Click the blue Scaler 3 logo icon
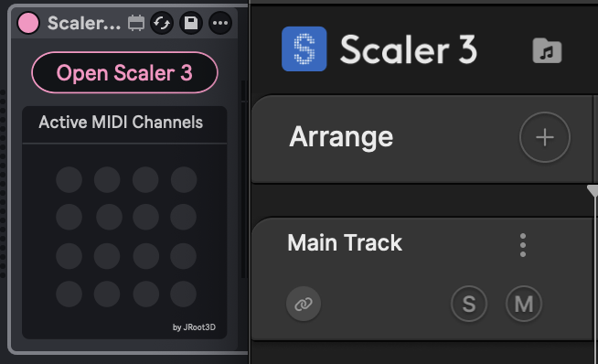Image resolution: width=598 pixels, height=364 pixels. [304, 48]
